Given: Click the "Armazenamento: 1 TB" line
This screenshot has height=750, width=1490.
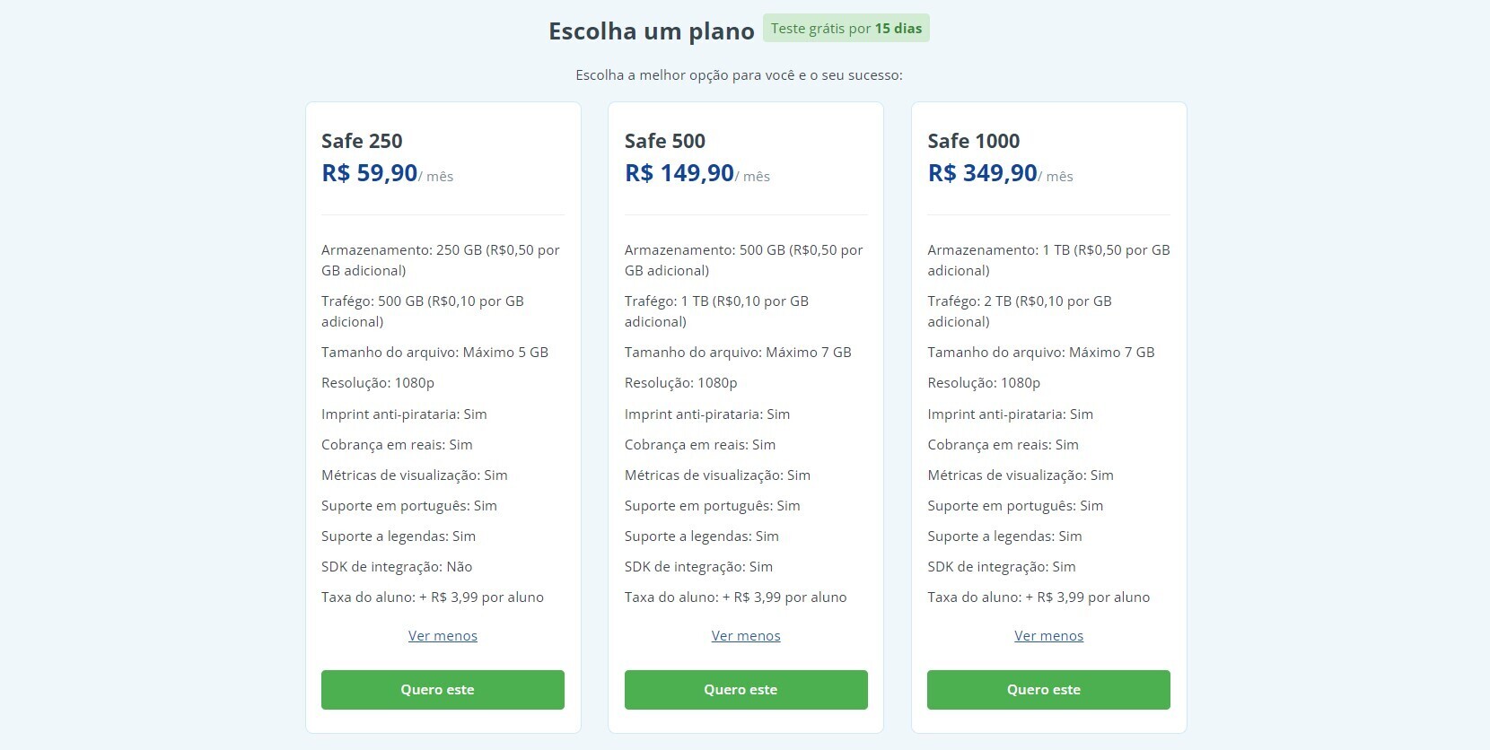Looking at the screenshot, I should [1047, 260].
